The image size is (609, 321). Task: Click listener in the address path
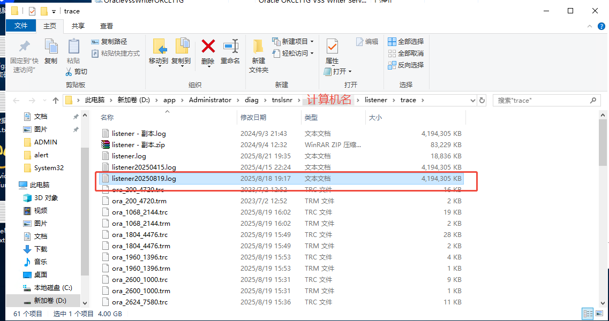[x=375, y=100]
